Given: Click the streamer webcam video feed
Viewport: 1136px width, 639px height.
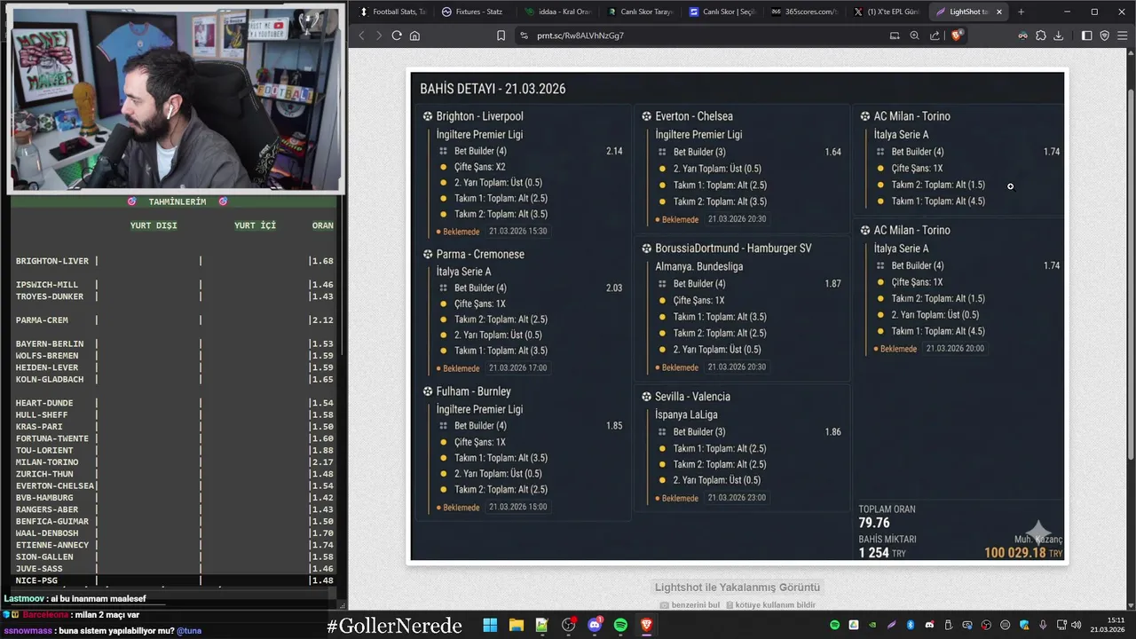Looking at the screenshot, I should [175, 98].
